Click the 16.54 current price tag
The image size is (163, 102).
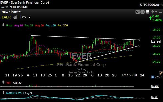tap(156, 42)
